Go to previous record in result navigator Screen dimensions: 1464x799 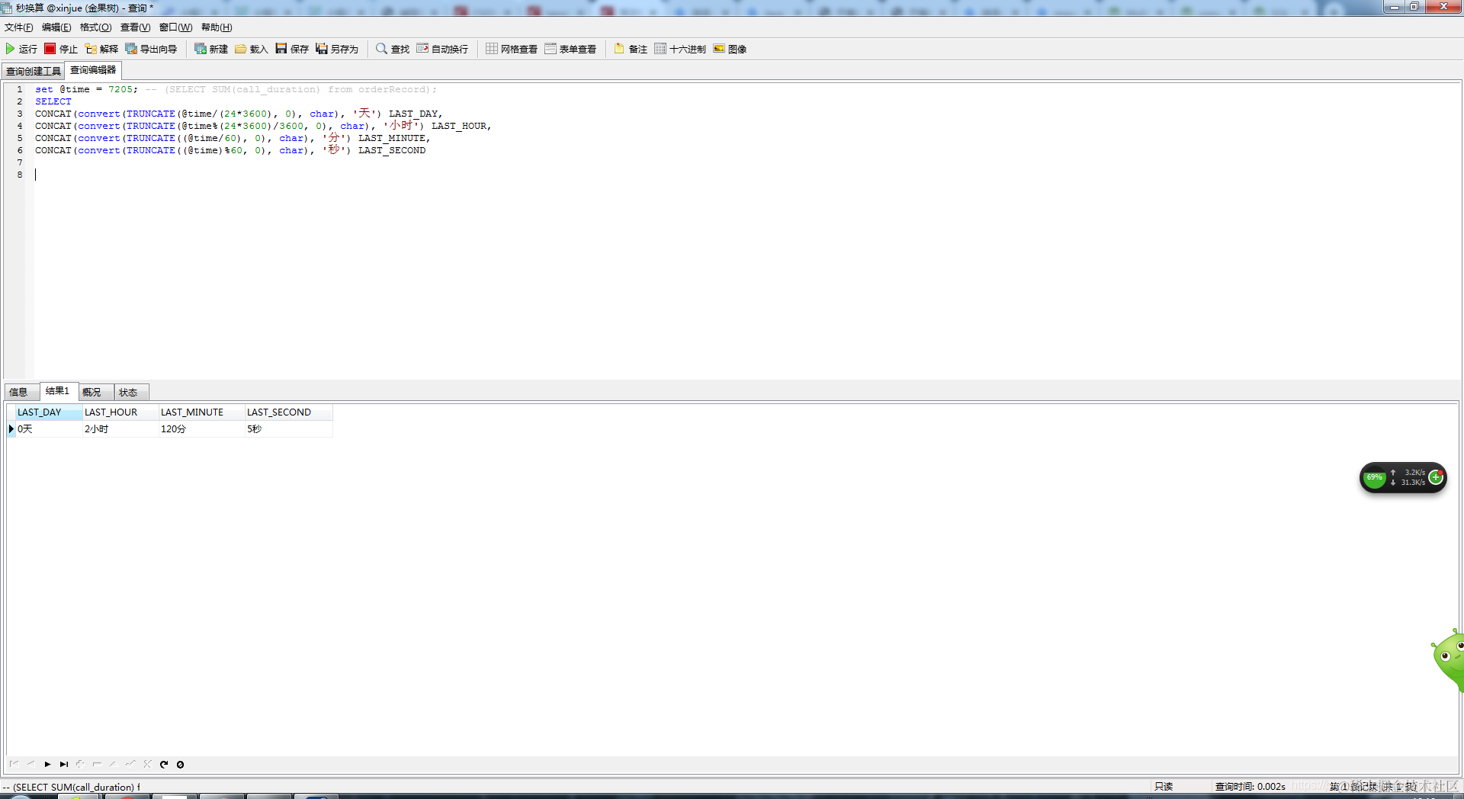(30, 764)
